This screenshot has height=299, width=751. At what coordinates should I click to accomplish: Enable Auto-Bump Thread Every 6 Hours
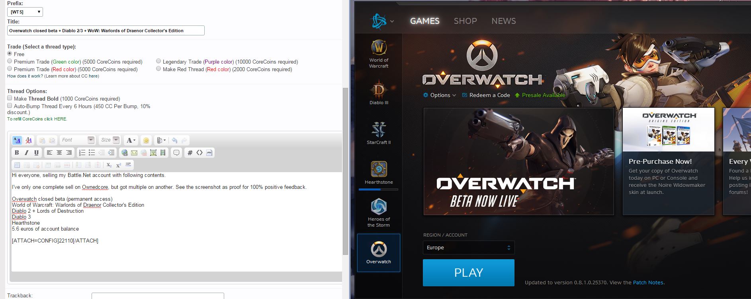tap(10, 105)
